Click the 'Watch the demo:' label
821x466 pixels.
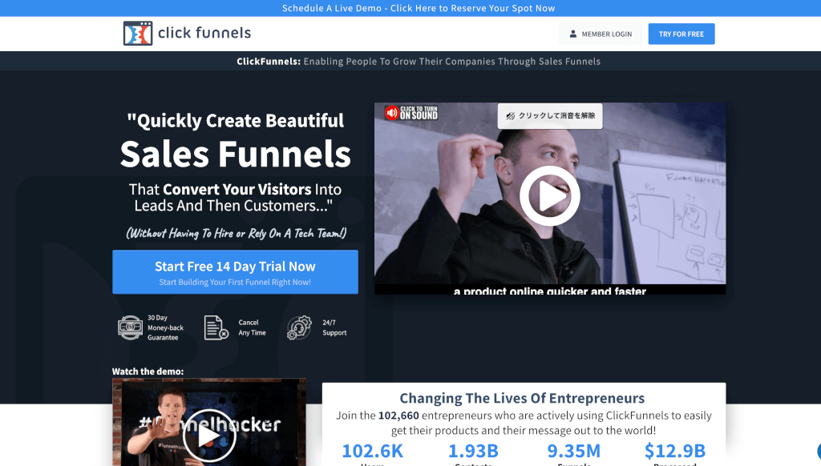click(148, 372)
